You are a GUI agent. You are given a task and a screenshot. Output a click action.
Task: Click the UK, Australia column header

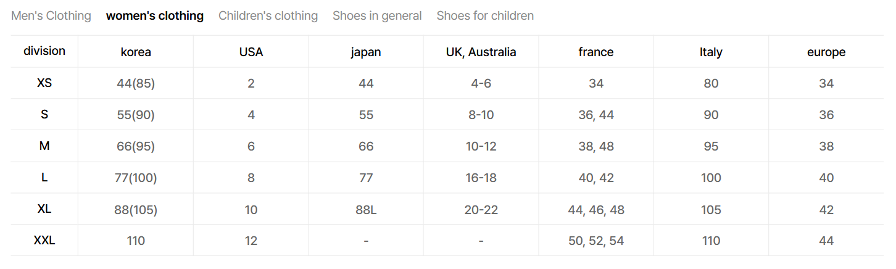pyautogui.click(x=481, y=52)
